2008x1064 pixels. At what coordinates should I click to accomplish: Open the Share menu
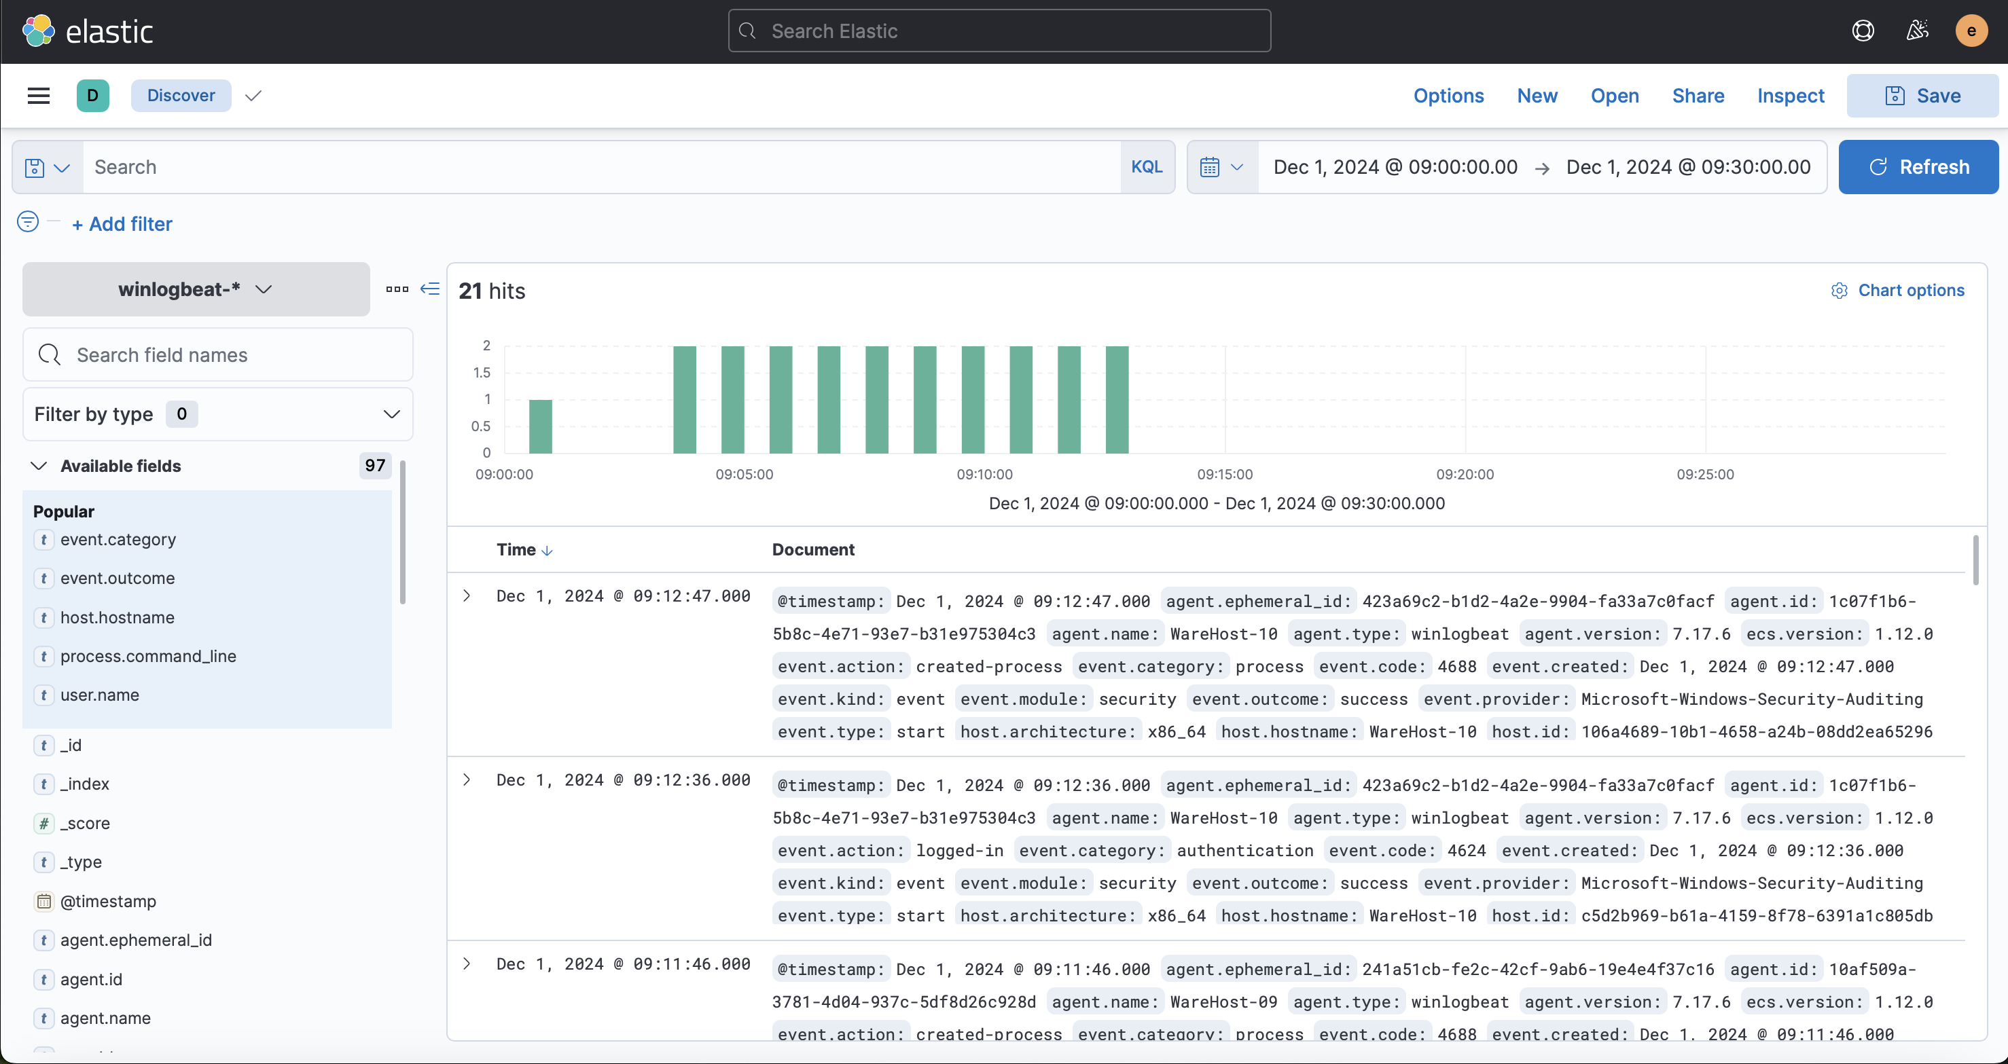(x=1698, y=96)
